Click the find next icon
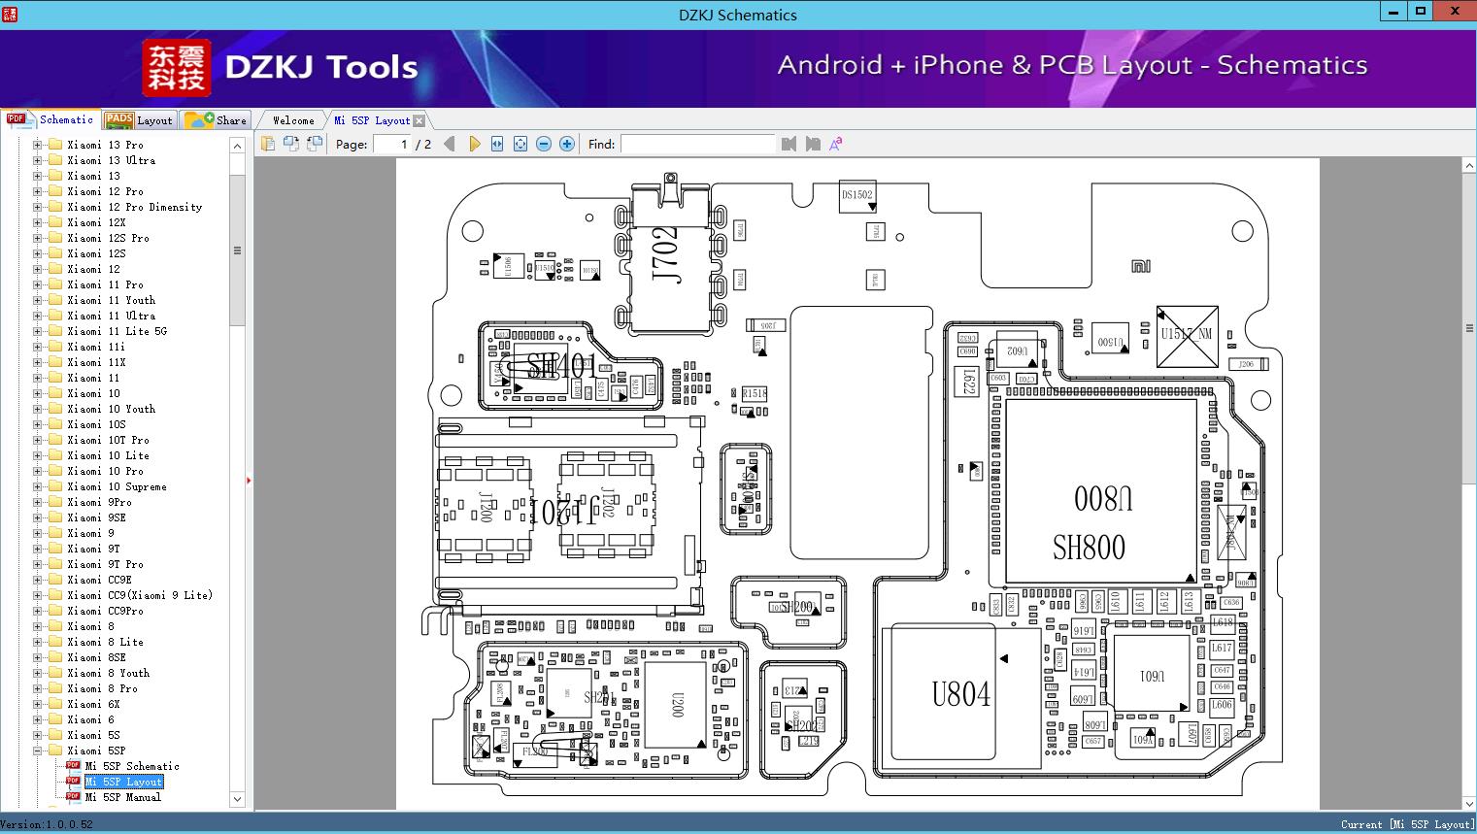This screenshot has height=834, width=1477. (813, 144)
